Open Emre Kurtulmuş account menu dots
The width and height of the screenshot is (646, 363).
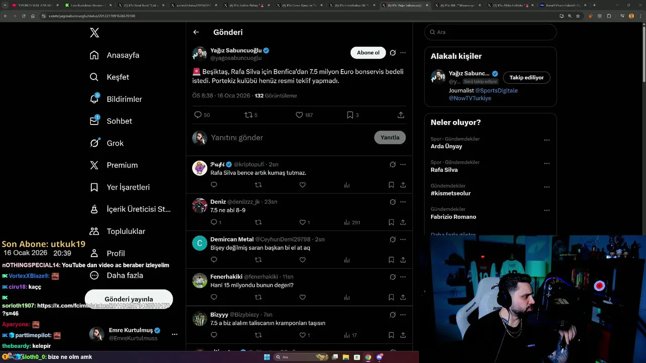pos(175,334)
